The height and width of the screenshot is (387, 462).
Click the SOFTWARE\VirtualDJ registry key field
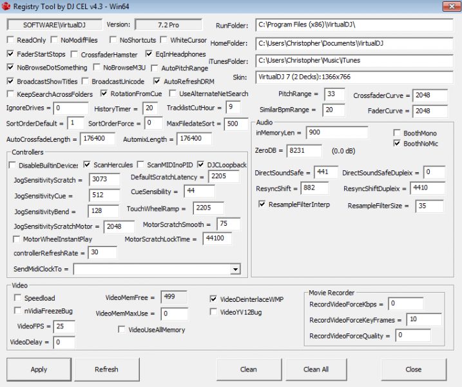tap(55, 25)
